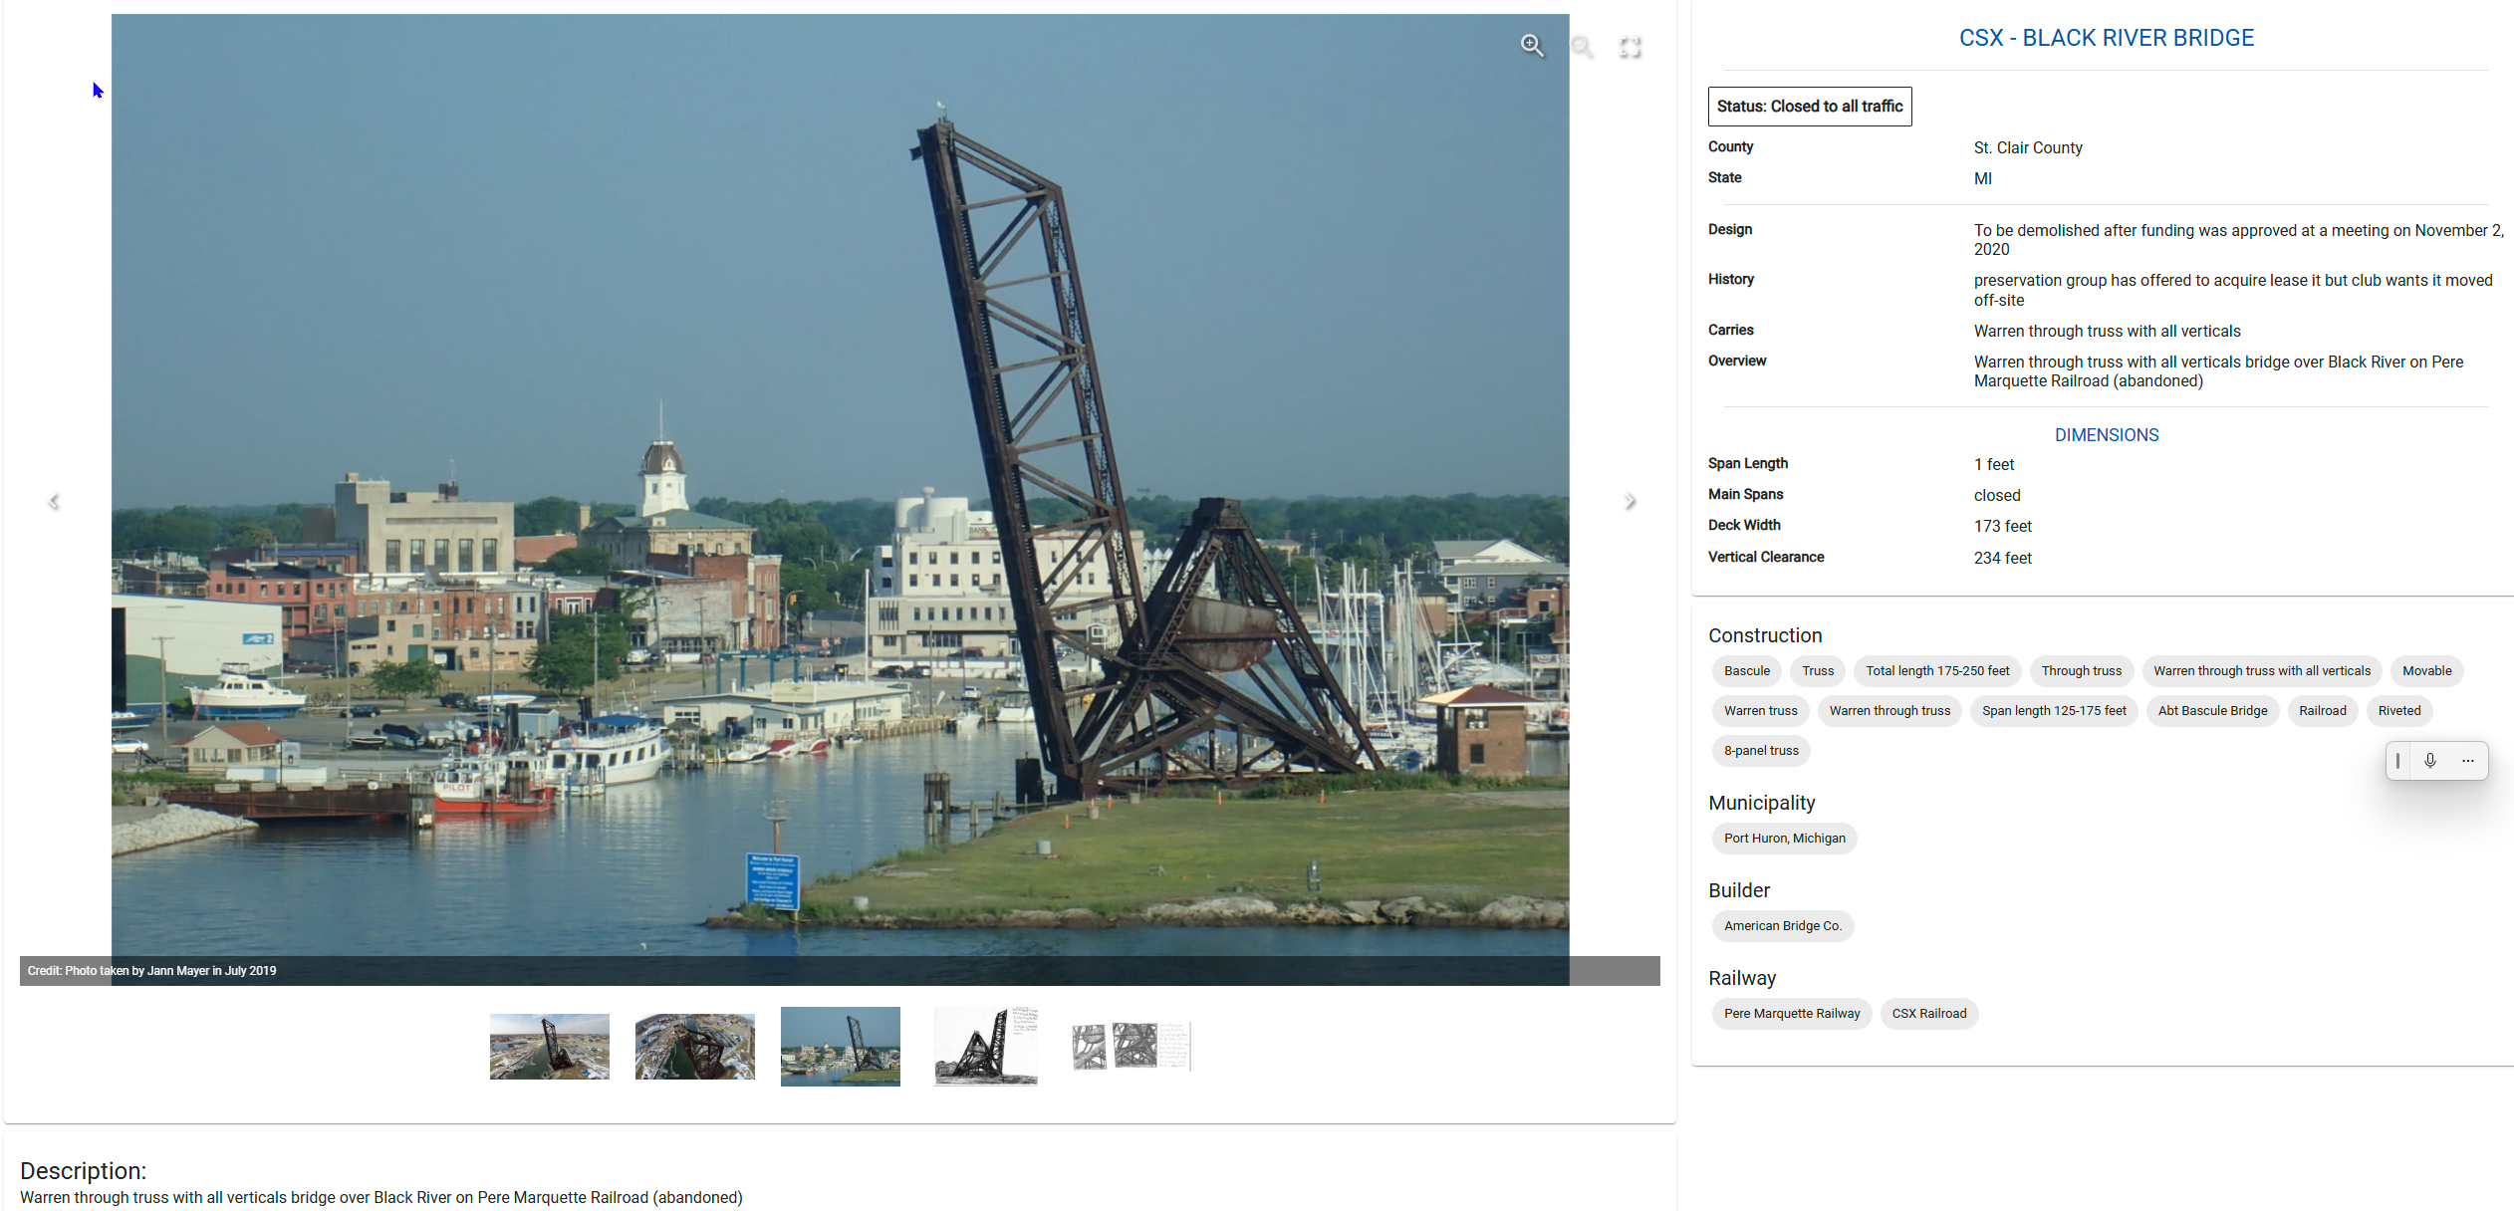Image resolution: width=2514 pixels, height=1211 pixels.
Task: Select the Bascule construction tag
Action: (x=1746, y=670)
